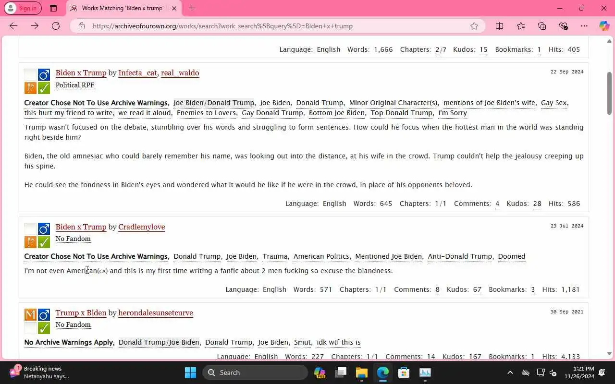The width and height of the screenshot is (615, 384).
Task: Open Biden x Trump by Infecta_cat
Action: tap(81, 73)
